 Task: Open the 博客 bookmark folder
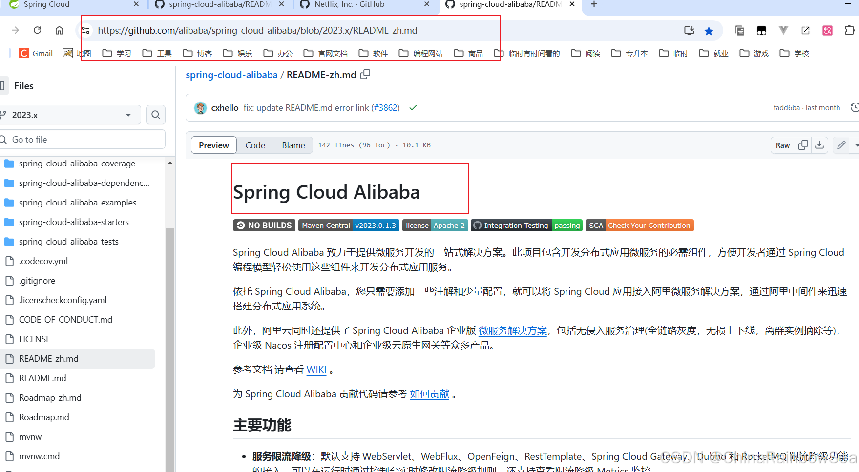[x=197, y=53]
